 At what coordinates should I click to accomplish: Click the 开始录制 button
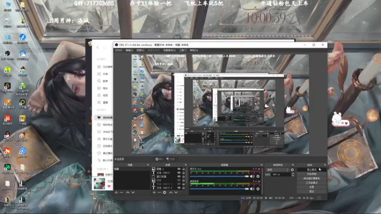click(311, 174)
